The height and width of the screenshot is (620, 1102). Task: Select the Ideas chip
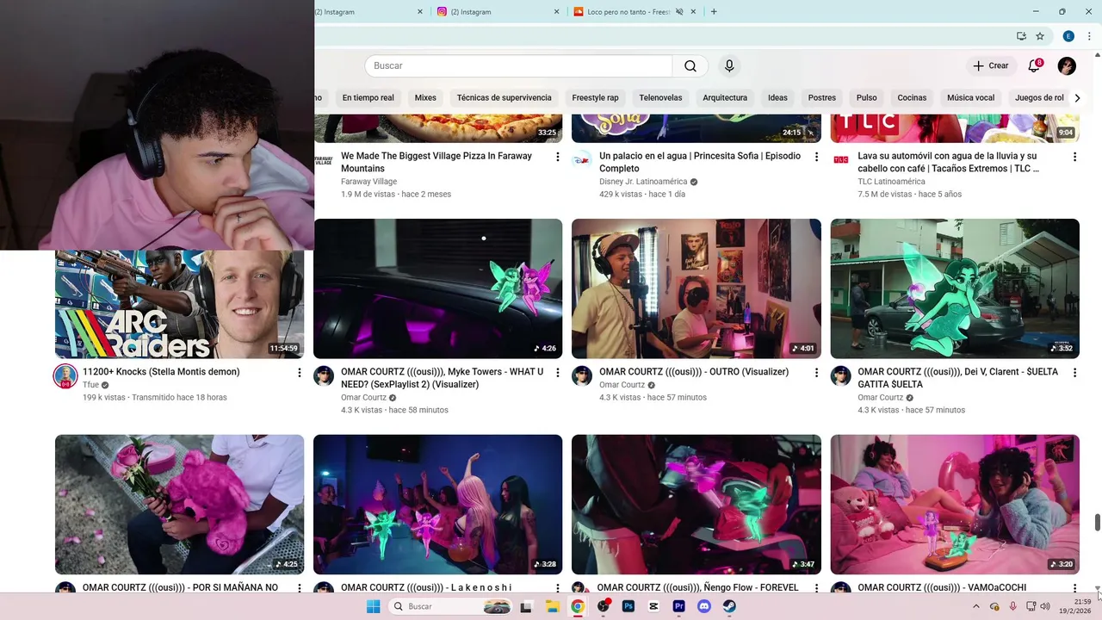pos(777,98)
